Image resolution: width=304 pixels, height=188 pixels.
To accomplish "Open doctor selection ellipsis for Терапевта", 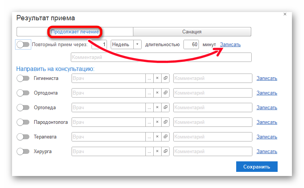I will (x=149, y=137).
